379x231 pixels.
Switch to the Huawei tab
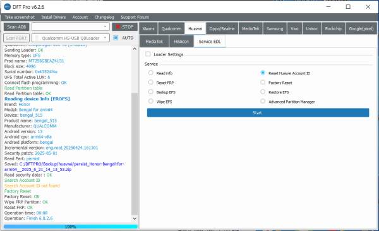click(195, 28)
